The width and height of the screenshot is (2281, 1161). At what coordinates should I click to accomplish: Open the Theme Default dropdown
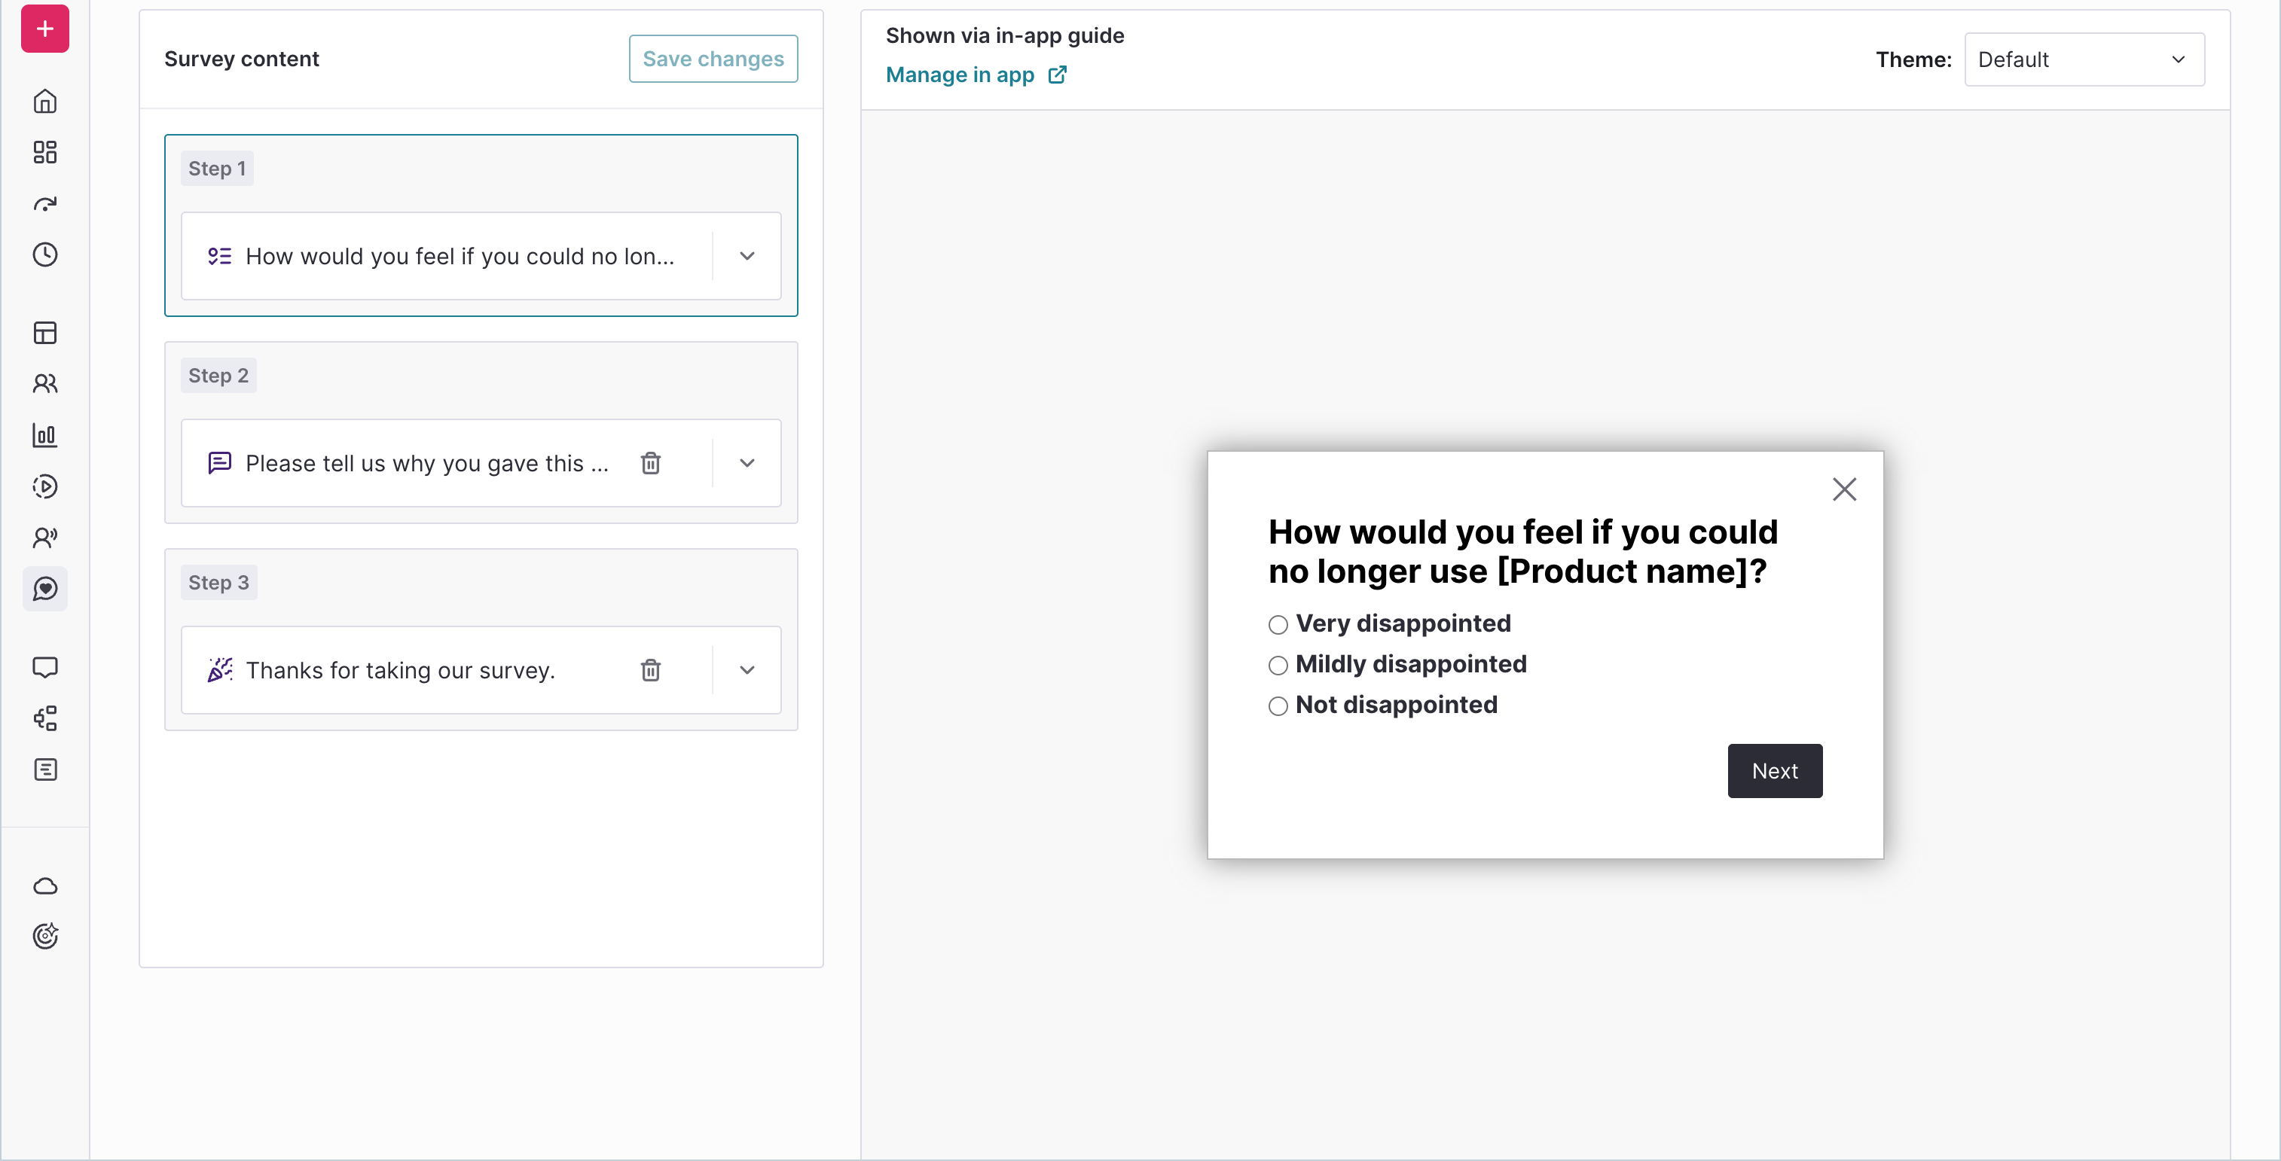(2084, 59)
